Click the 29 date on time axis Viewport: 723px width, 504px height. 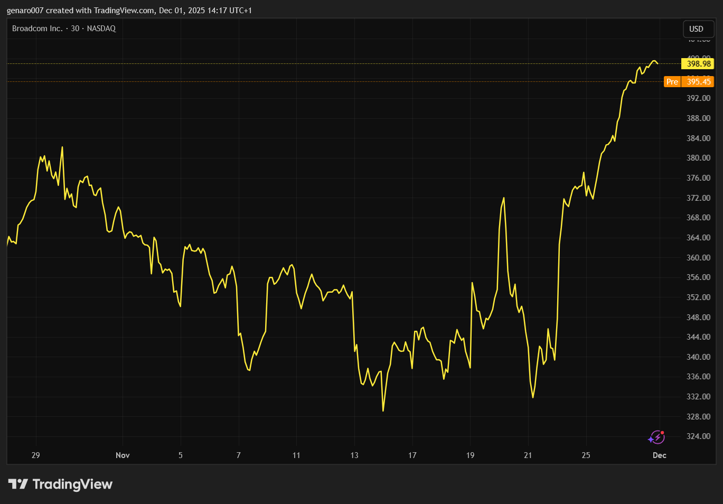click(x=35, y=455)
